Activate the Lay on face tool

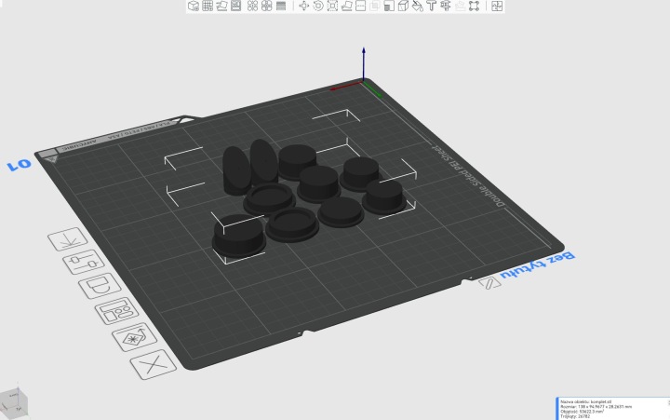click(x=346, y=6)
